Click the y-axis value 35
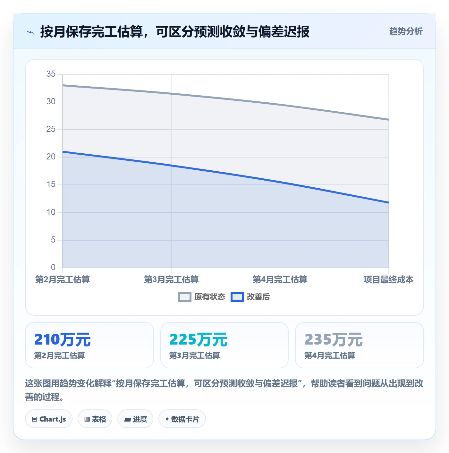This screenshot has width=449, height=453. coord(51,74)
